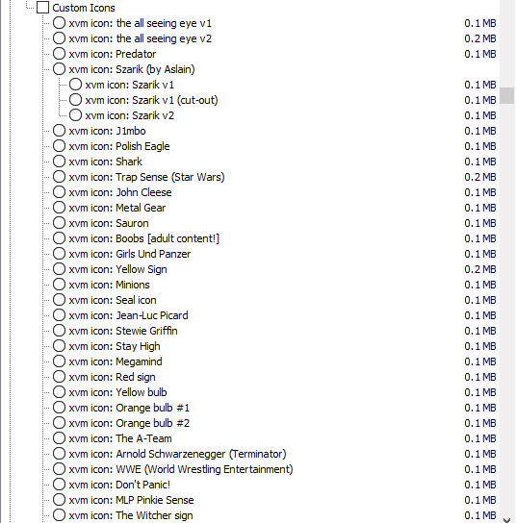
Task: Click the 'Custom Icons' label text
Action: [84, 8]
